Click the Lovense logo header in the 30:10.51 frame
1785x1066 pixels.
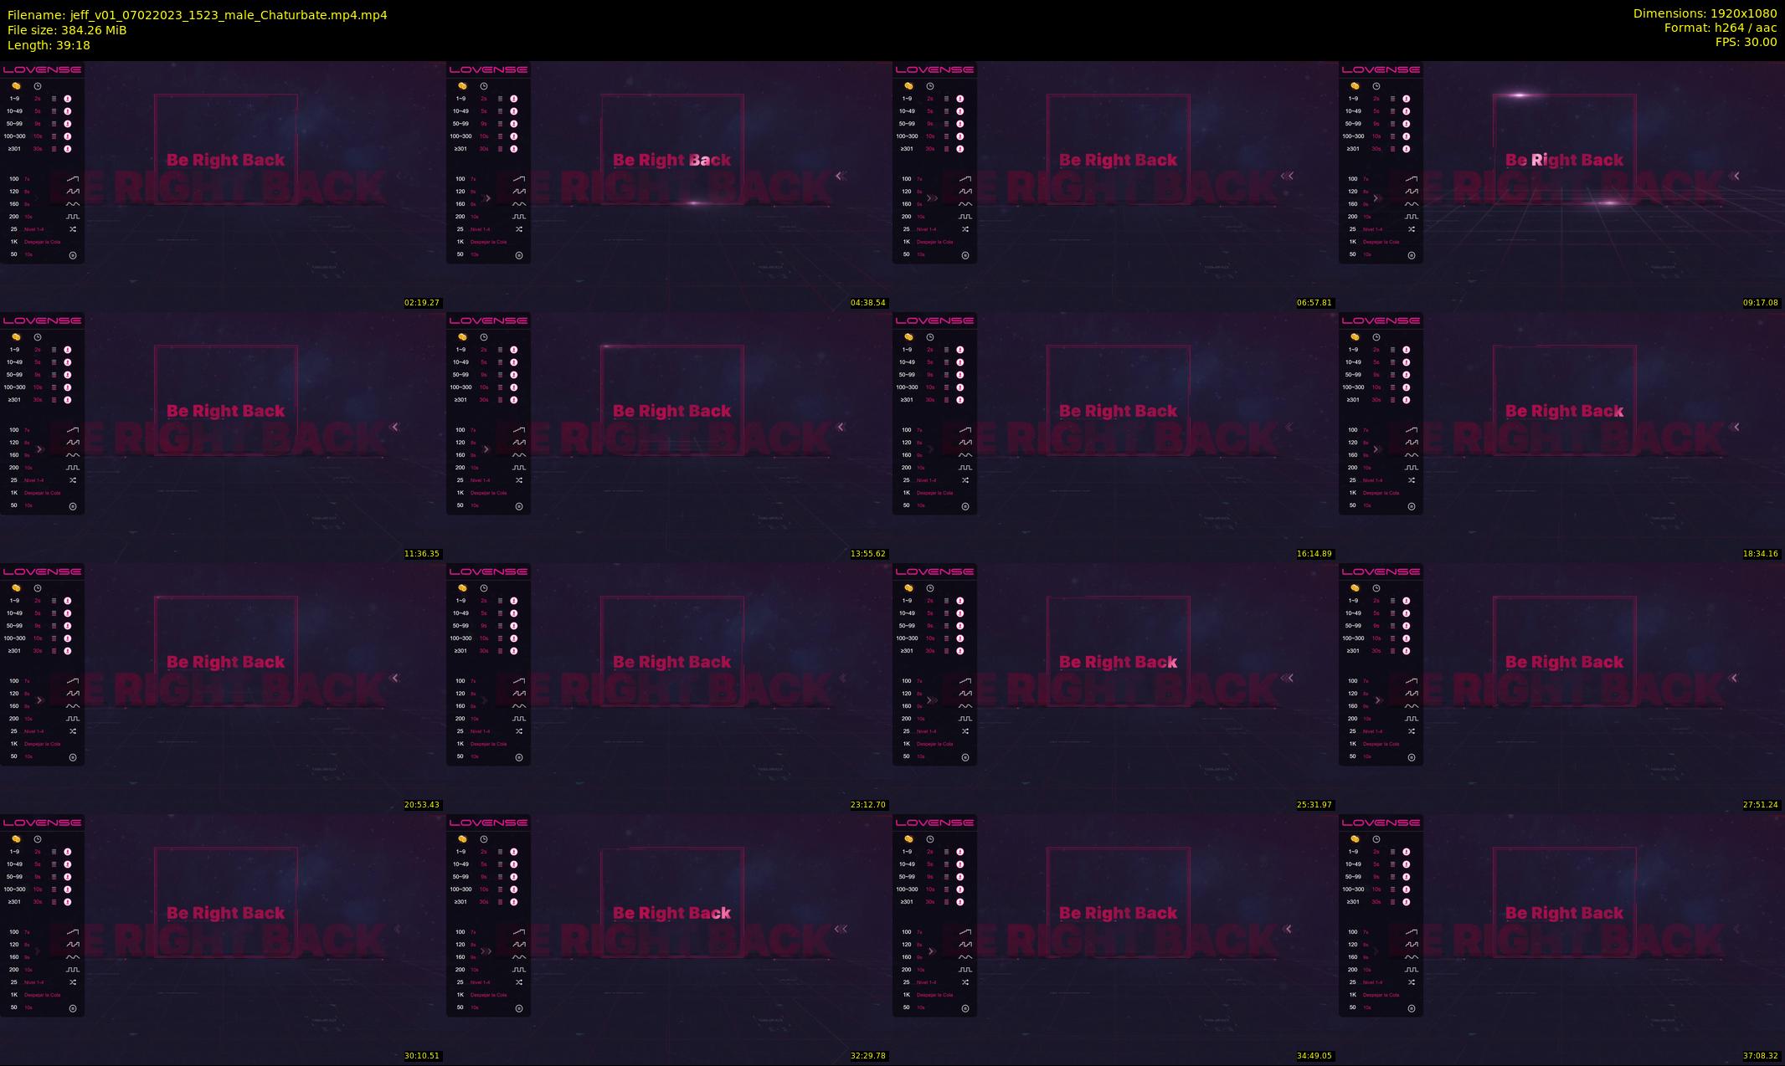click(42, 823)
